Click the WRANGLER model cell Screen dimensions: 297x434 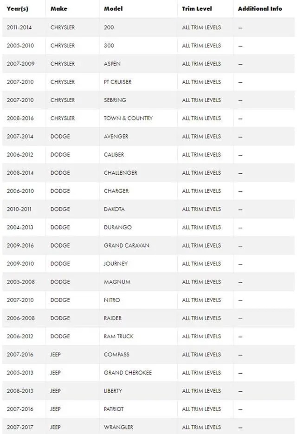coord(118,427)
